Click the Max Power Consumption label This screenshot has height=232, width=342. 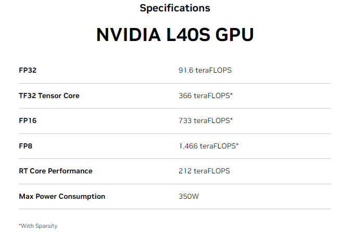tap(62, 196)
